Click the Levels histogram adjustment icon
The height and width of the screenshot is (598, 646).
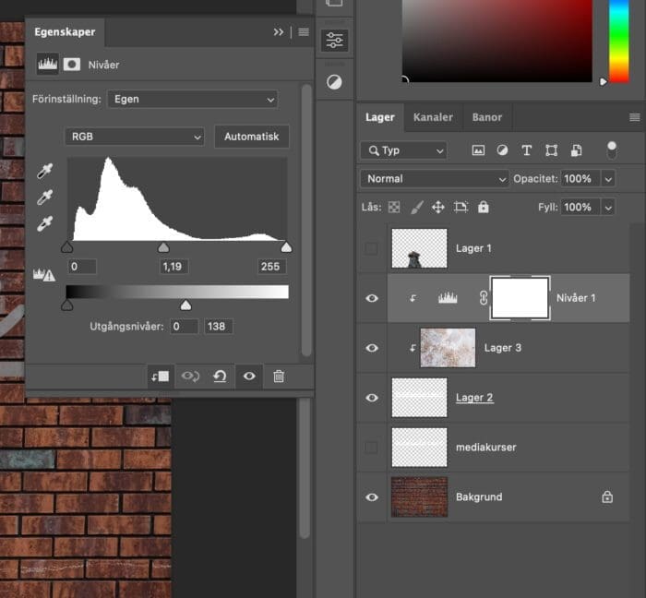[x=47, y=64]
